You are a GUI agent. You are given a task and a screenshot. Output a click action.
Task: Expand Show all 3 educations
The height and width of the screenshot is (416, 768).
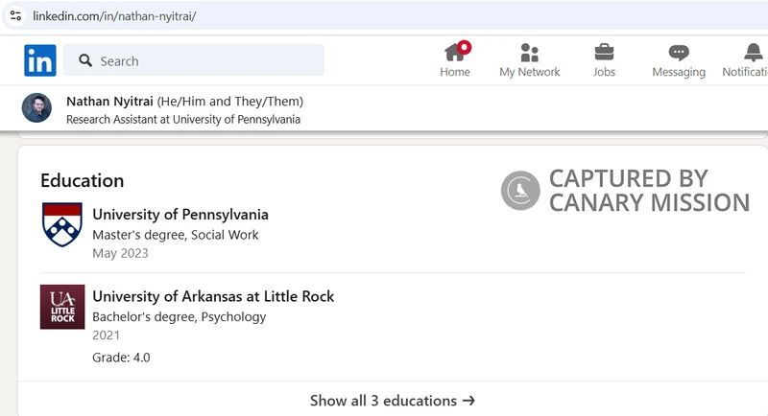(393, 401)
